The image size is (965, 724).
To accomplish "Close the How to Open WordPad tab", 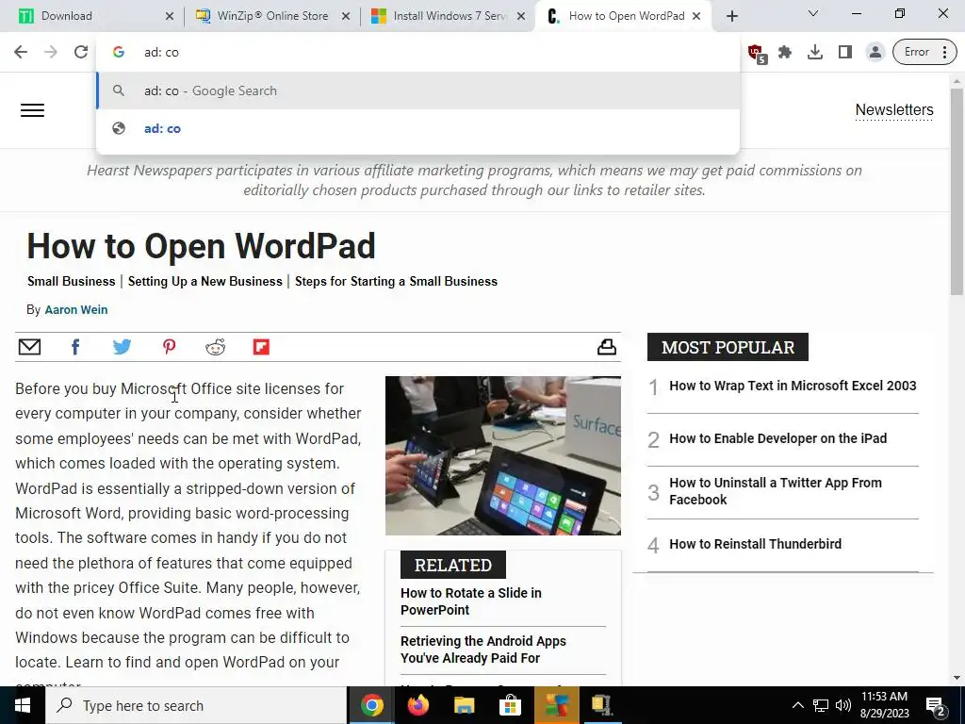I will pyautogui.click(x=696, y=16).
